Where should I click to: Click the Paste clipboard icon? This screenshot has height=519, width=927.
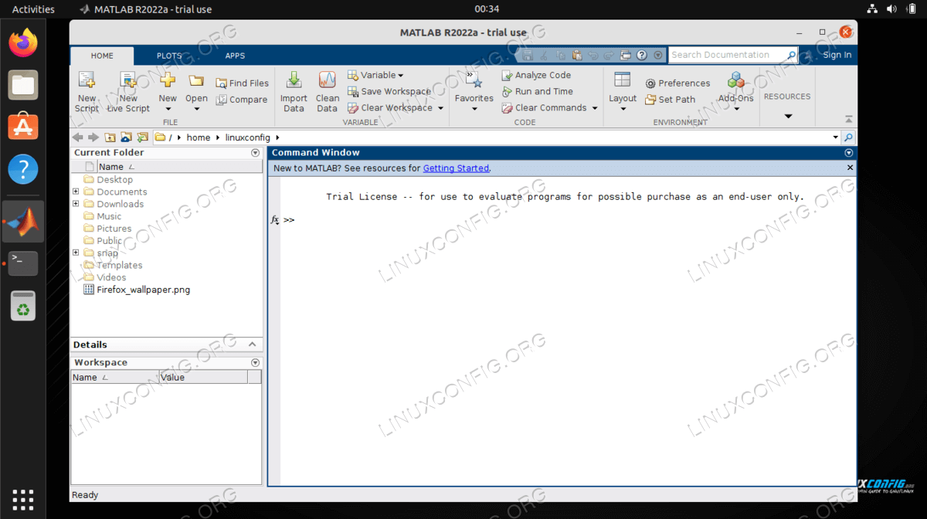576,56
